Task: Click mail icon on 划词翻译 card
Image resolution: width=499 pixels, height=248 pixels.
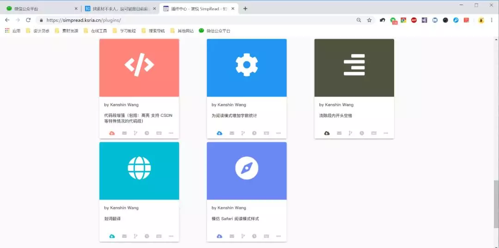Action: (124, 236)
